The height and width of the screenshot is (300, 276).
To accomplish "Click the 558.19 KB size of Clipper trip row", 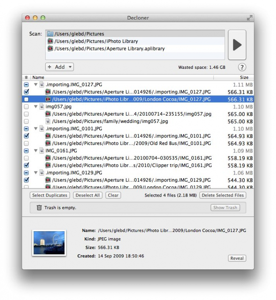I will coord(240,166).
